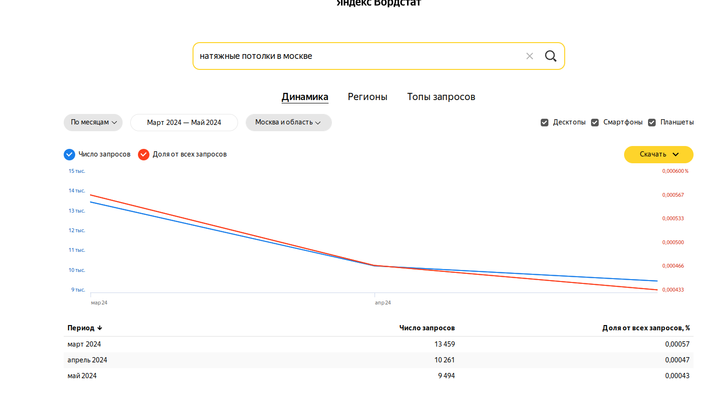The width and height of the screenshot is (717, 394).
Task: Click the Доля от всех запросов, % column header
Action: point(646,328)
